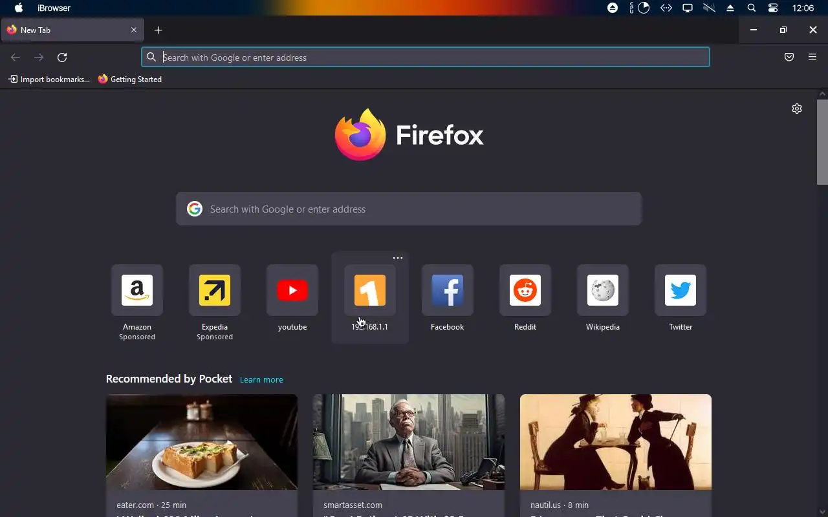Open a new tab with plus button
This screenshot has width=828, height=517.
click(x=158, y=30)
